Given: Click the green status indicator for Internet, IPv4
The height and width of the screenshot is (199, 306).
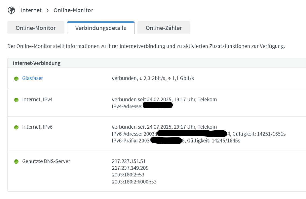Looking at the screenshot, I should pyautogui.click(x=16, y=100).
